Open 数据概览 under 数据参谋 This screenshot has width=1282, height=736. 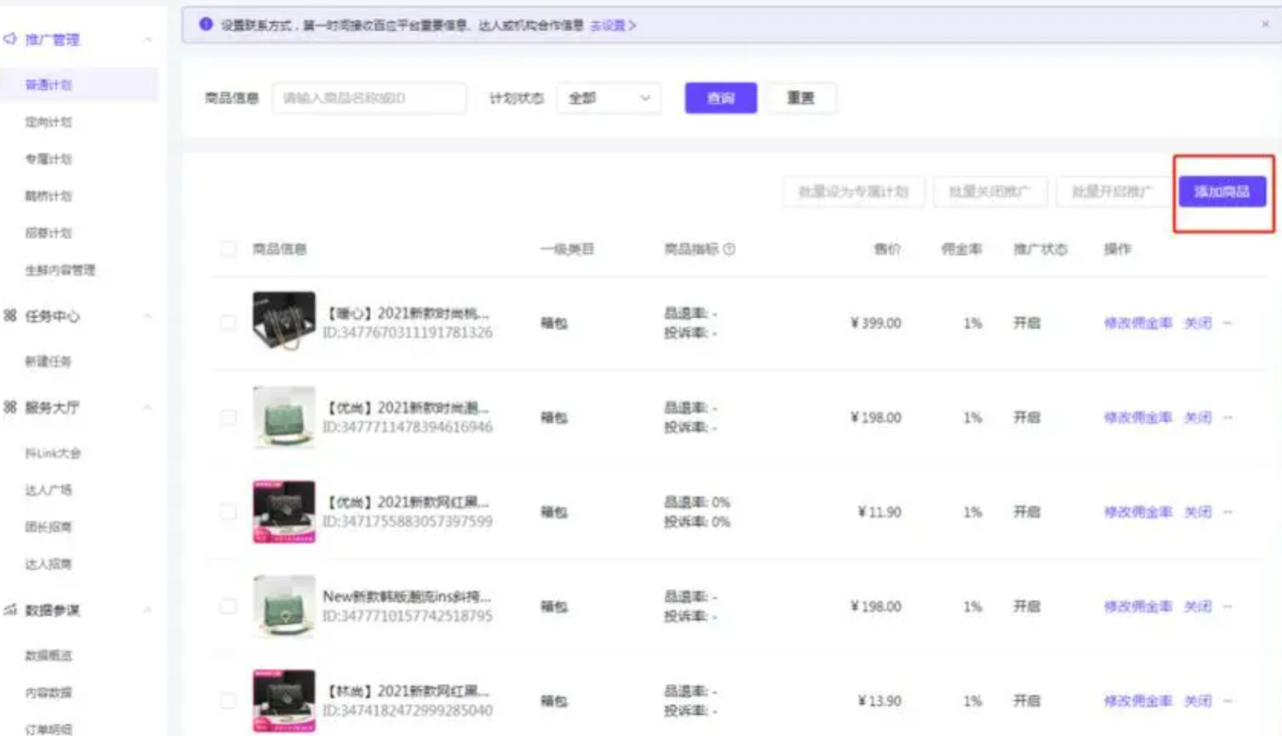click(49, 656)
